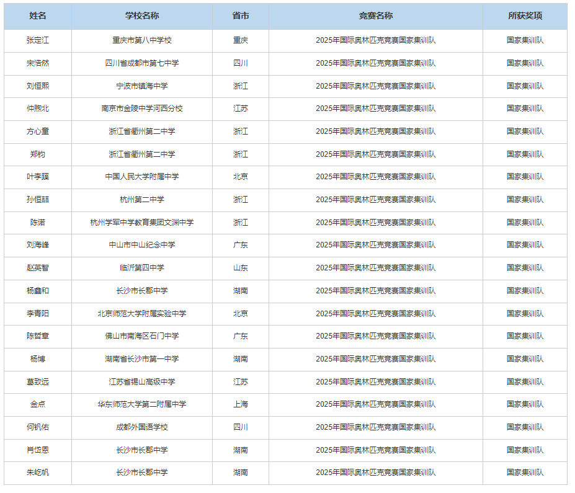Click 浙江省衢州第二中学 in 郑钧's row
Image resolution: width=575 pixels, height=493 pixels.
click(142, 154)
